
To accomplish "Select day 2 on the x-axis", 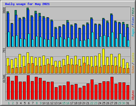I will pos(13,103).
